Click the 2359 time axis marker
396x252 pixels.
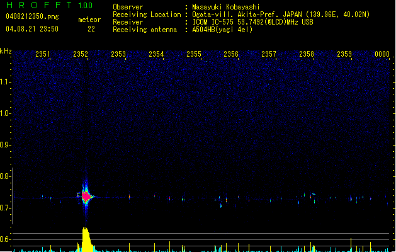344,54
